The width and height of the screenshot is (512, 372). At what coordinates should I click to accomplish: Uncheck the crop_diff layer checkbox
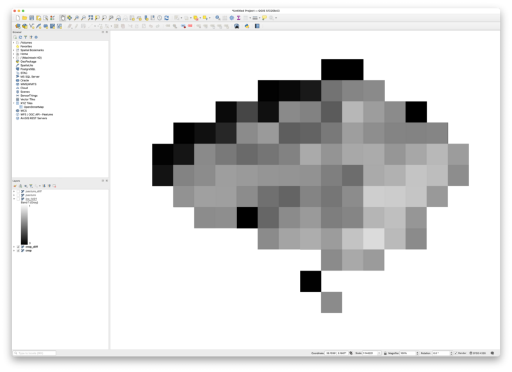point(19,247)
